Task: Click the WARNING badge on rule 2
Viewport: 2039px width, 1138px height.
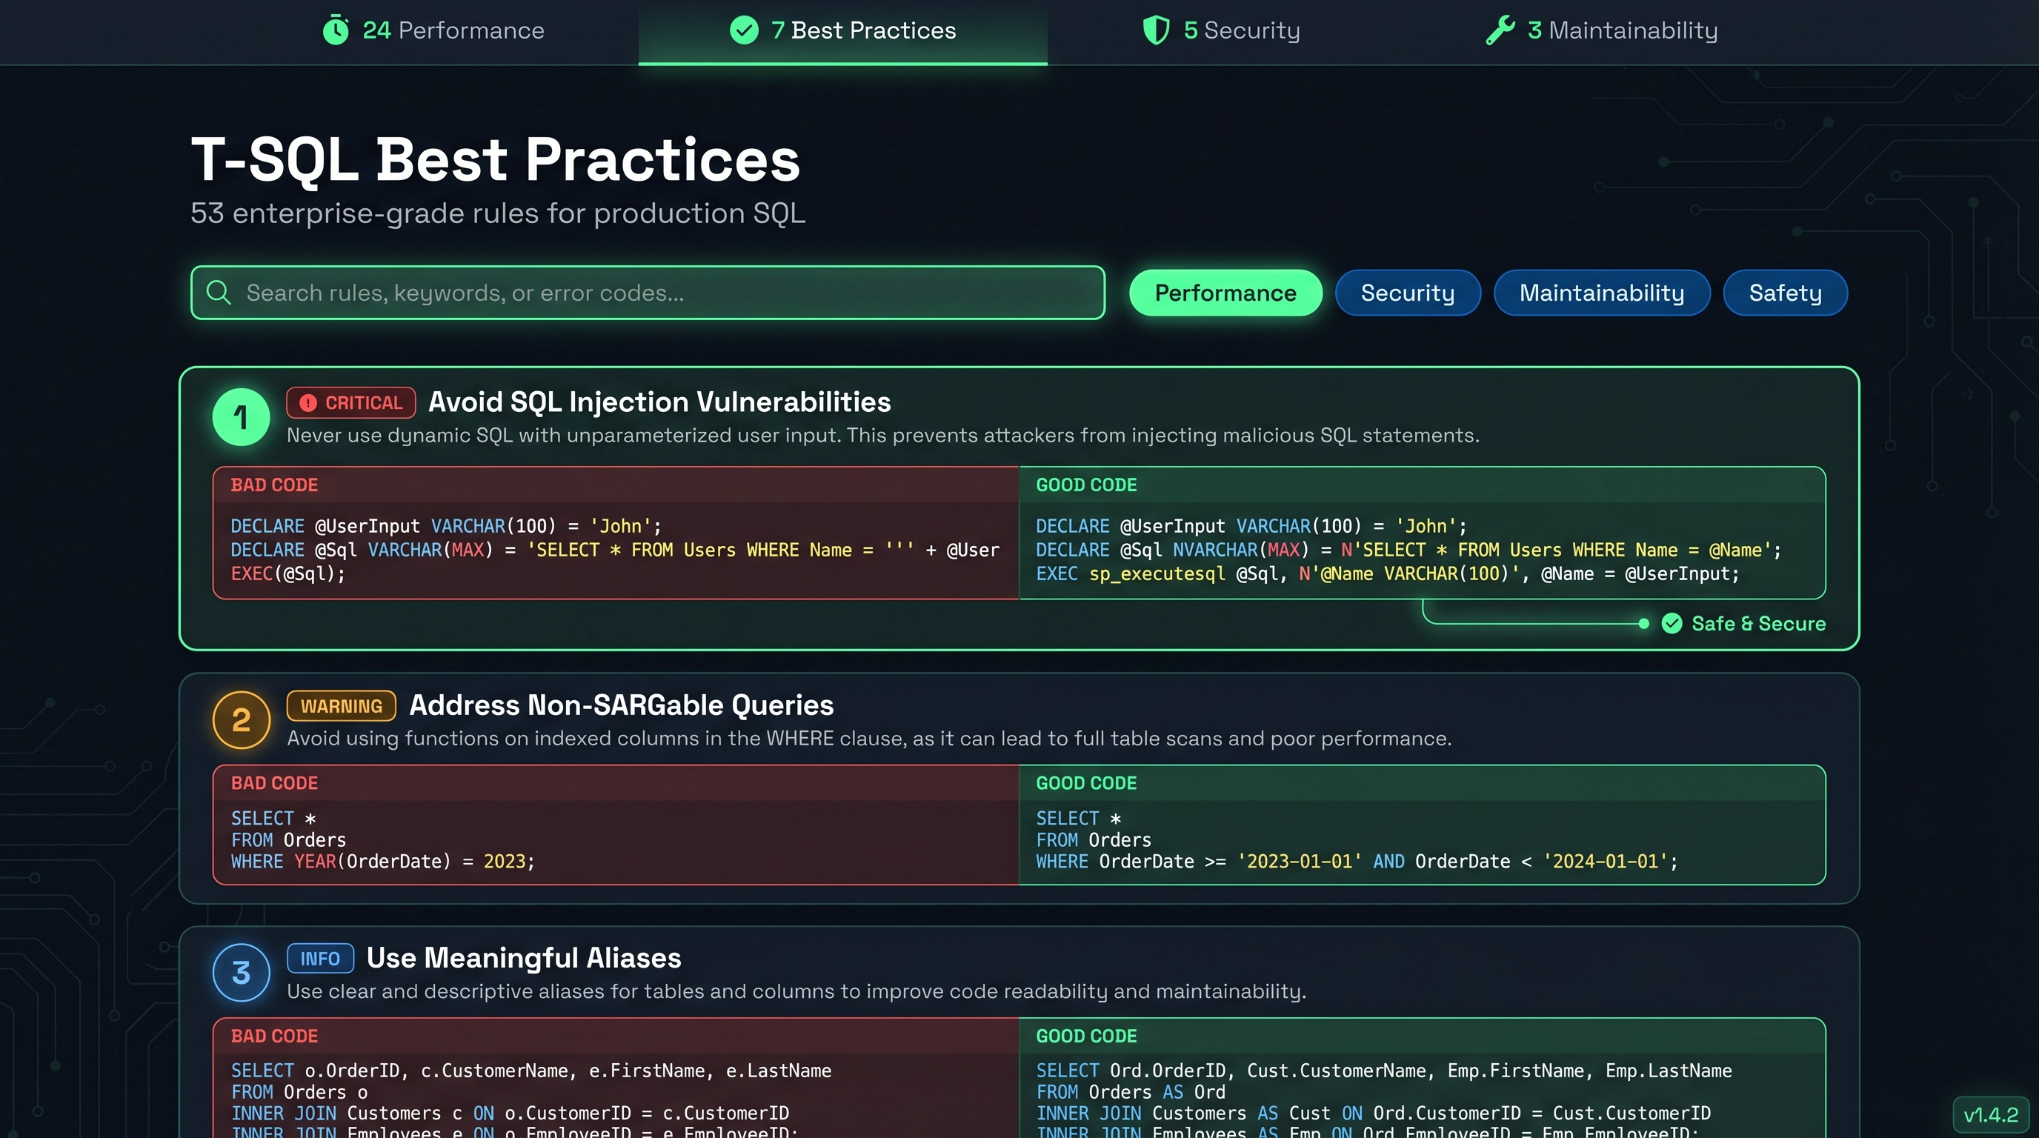Action: (x=340, y=705)
